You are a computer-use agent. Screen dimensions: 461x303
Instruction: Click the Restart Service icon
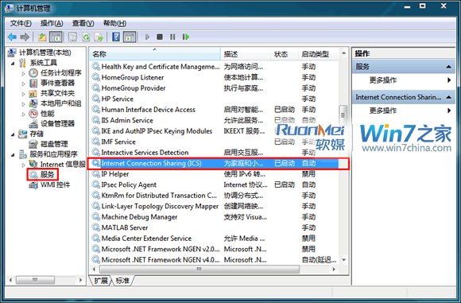pos(186,37)
